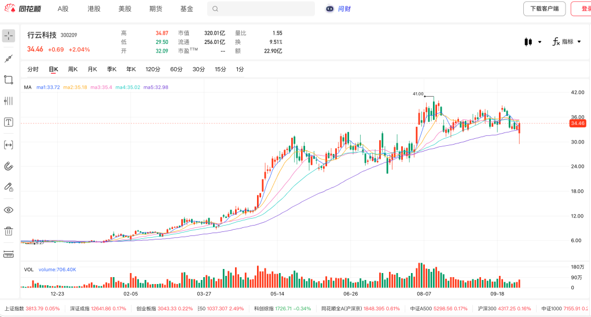Click the ruler icon in left toolbar
591x317 pixels.
9,255
